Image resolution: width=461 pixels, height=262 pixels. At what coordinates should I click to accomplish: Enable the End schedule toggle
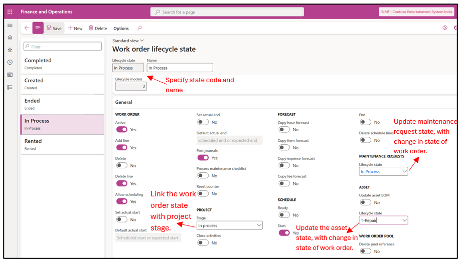click(x=366, y=122)
